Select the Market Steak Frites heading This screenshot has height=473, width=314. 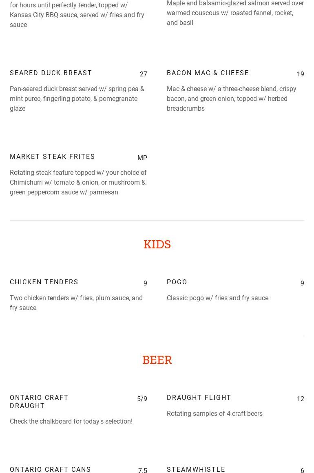[52, 156]
